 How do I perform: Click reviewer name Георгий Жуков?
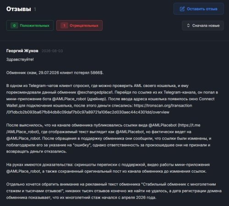[22, 51]
